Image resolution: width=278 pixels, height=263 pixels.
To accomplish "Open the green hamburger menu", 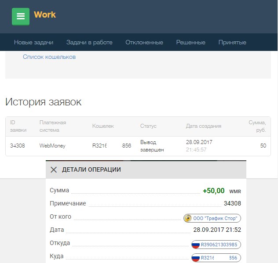I will tap(21, 16).
